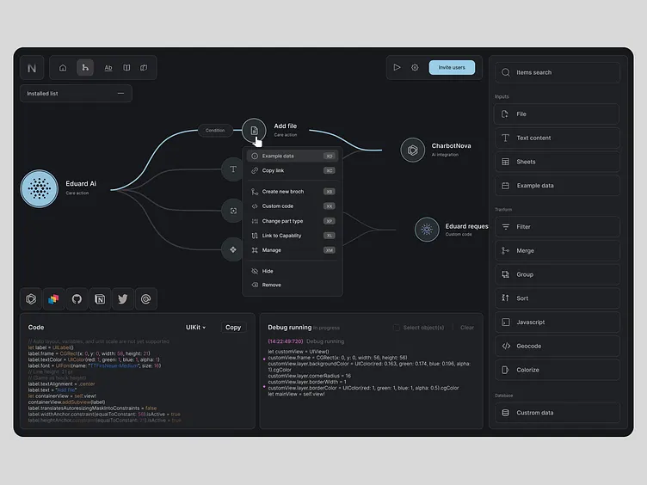Click the Slack integration icon
The width and height of the screenshot is (647, 485).
(x=53, y=298)
